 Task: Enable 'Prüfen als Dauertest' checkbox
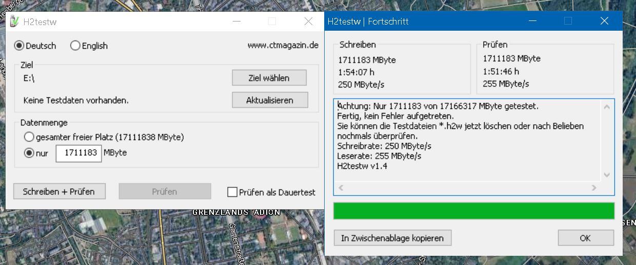tap(232, 192)
